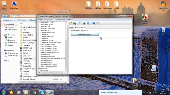The height and width of the screenshot is (95, 170).
Task: Select Delphi MT86 Hyundai/Kia (J2534)
Action: pos(51,42)
